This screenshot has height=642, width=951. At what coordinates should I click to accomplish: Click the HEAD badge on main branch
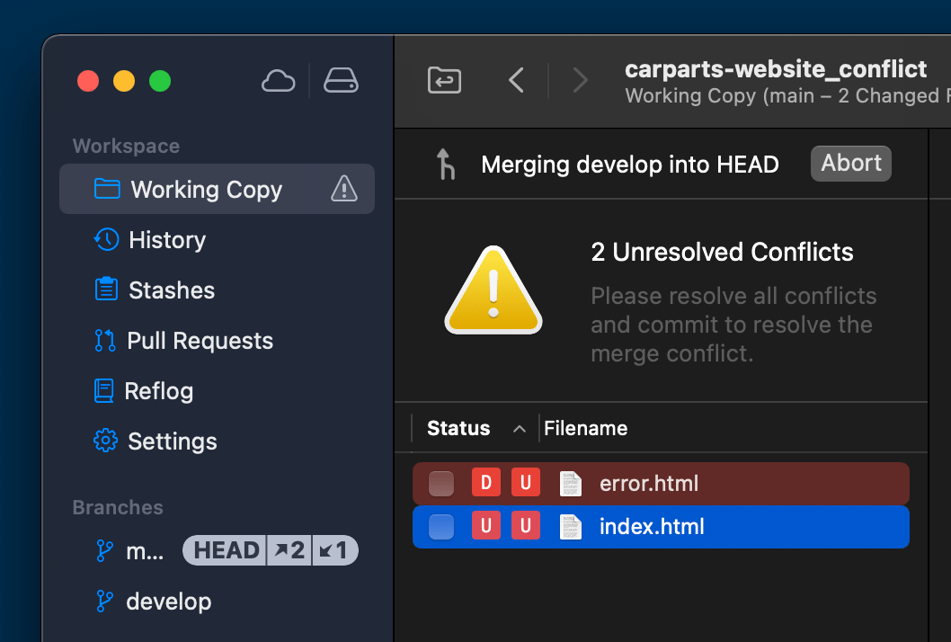(x=225, y=550)
